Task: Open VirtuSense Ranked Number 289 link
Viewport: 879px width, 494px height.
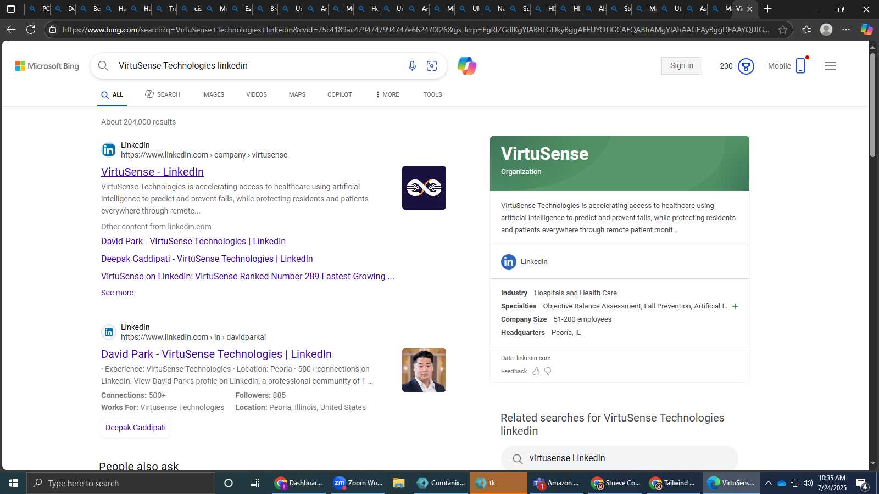Action: coord(248,276)
